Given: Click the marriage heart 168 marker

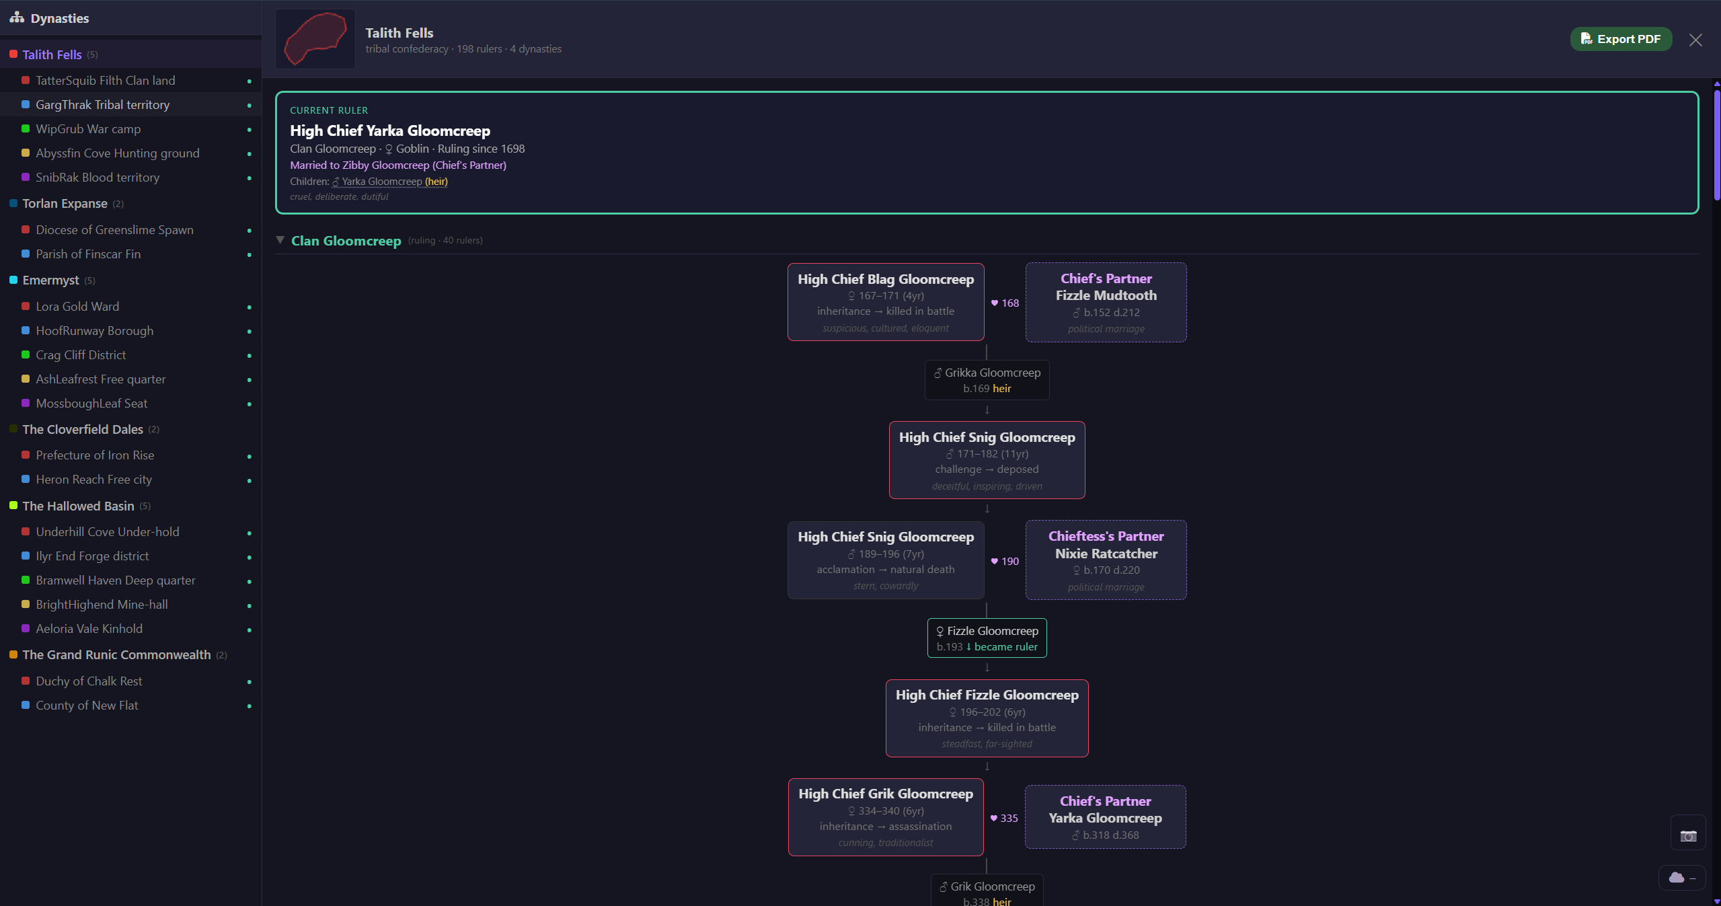Looking at the screenshot, I should click(x=1005, y=303).
